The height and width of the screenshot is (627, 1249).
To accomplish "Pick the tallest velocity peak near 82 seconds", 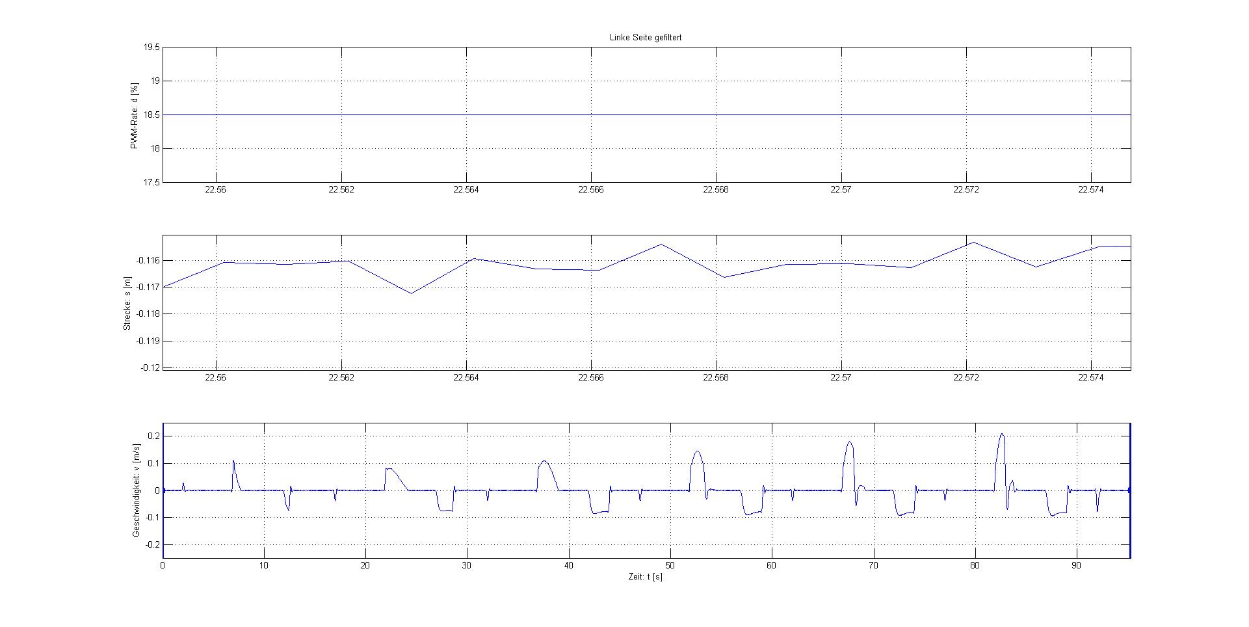I will pos(1002,434).
